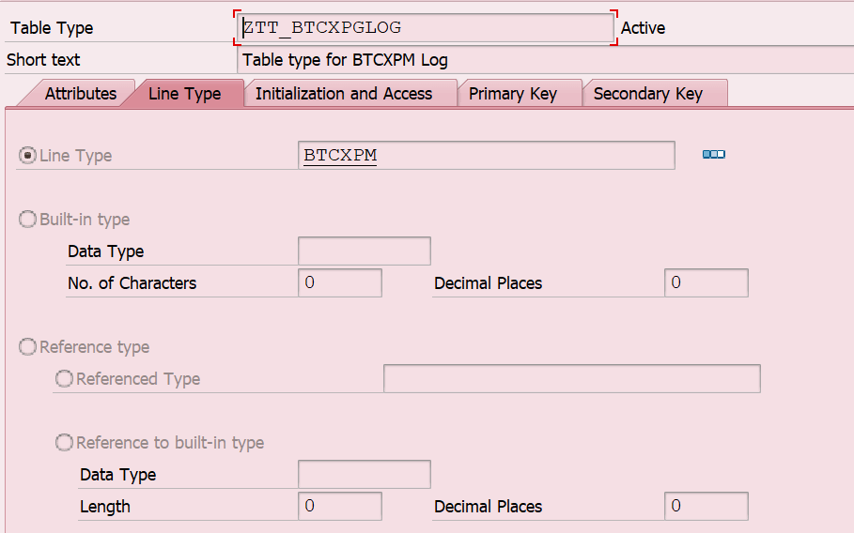Open Initialization and Access tab
The width and height of the screenshot is (854, 533).
coord(344,94)
